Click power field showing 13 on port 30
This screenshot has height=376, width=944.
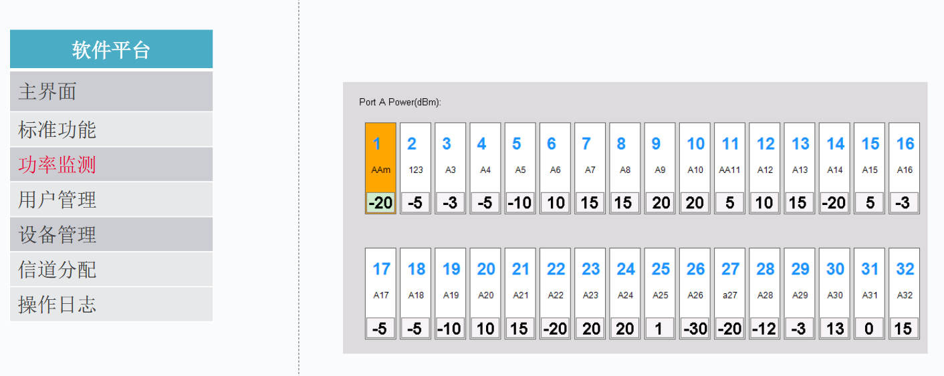834,328
